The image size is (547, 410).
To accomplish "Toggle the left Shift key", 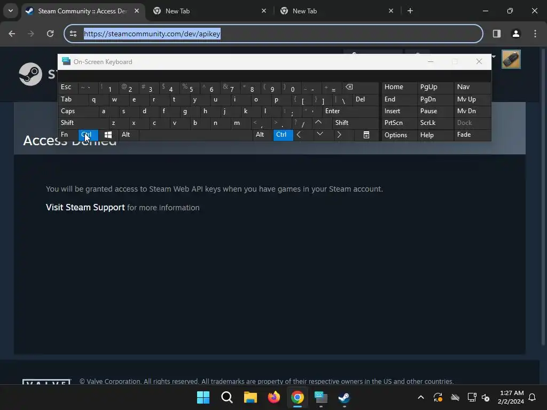I will (83, 123).
